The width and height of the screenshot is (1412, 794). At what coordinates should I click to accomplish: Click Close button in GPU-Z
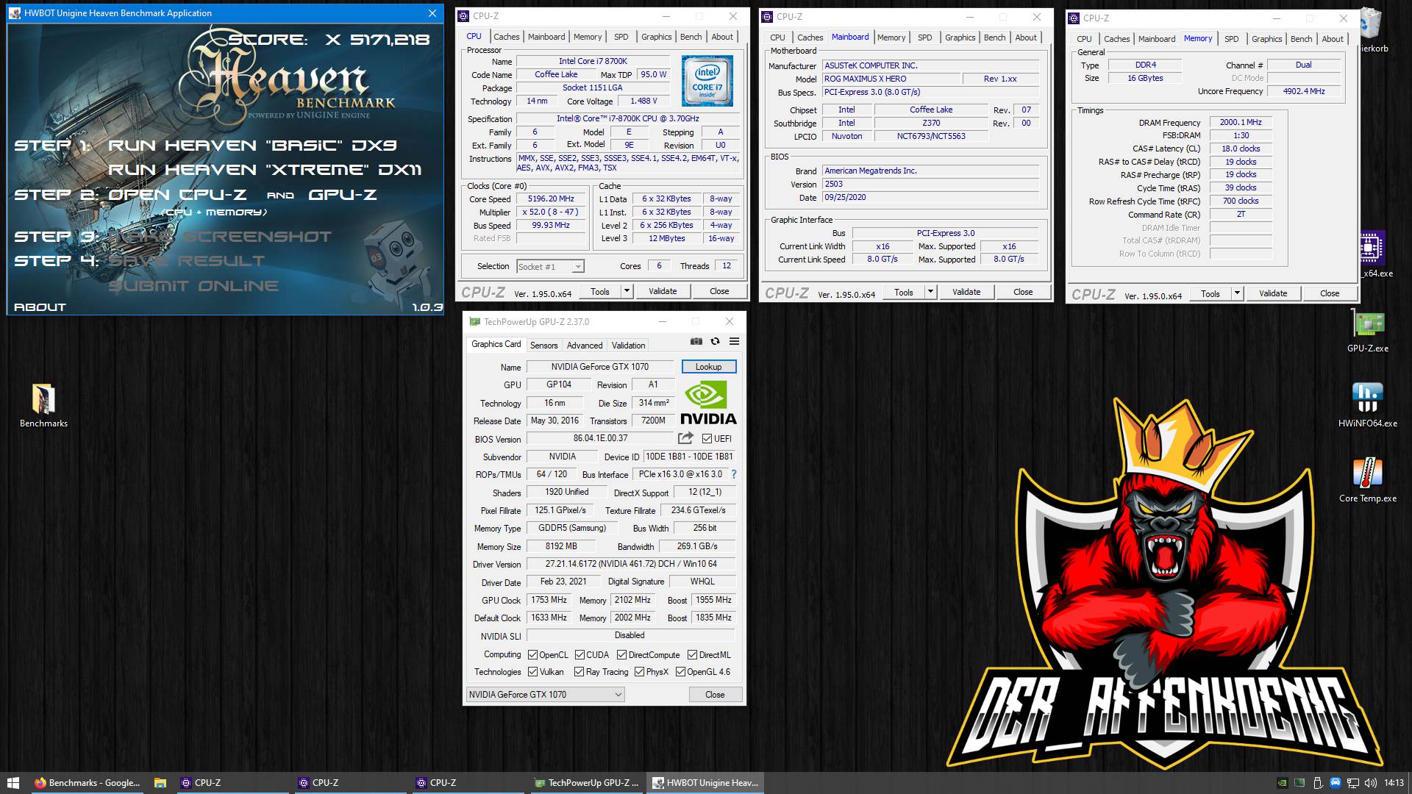pos(715,695)
